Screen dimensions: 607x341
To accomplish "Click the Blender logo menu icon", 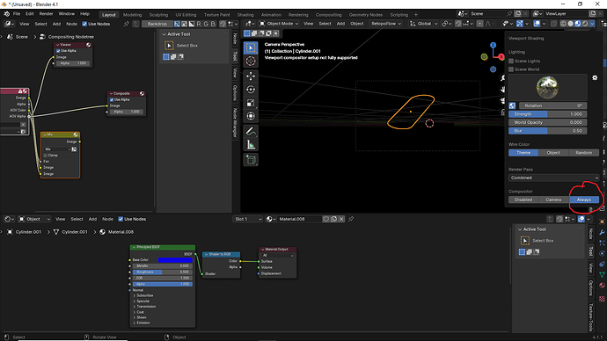I will tap(6, 14).
